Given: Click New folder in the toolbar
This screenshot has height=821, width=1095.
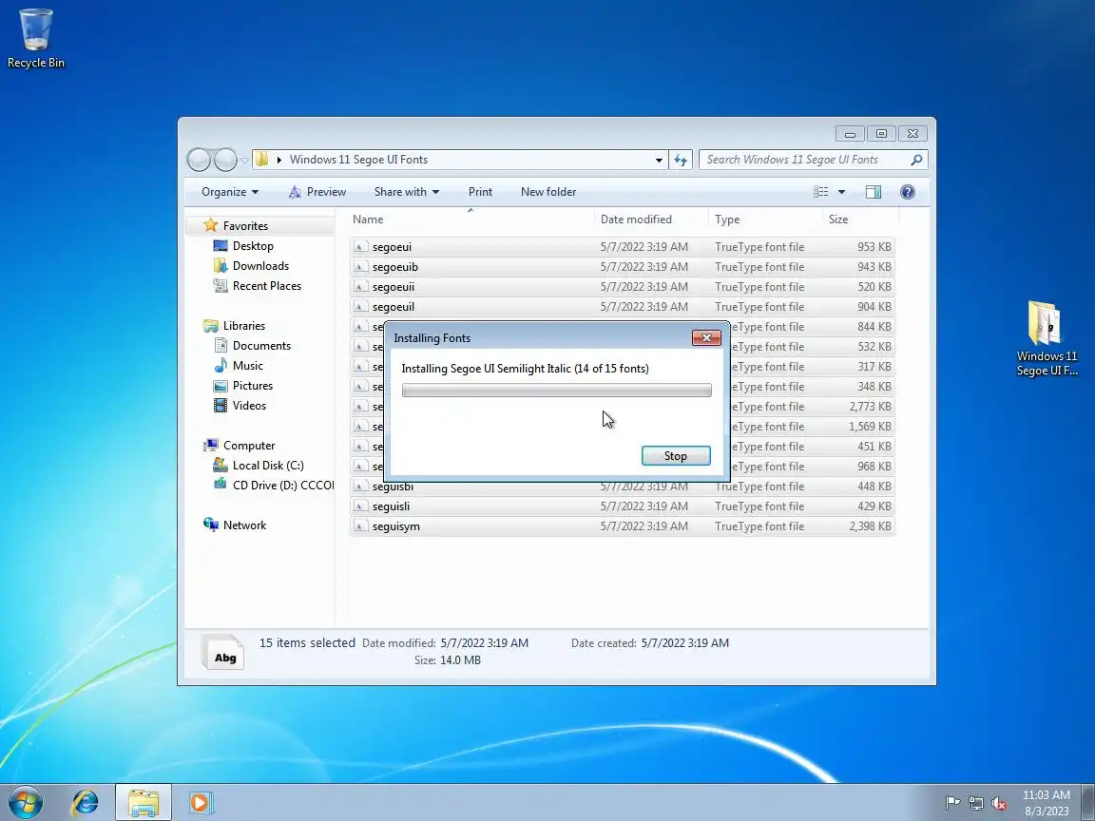Looking at the screenshot, I should [548, 192].
